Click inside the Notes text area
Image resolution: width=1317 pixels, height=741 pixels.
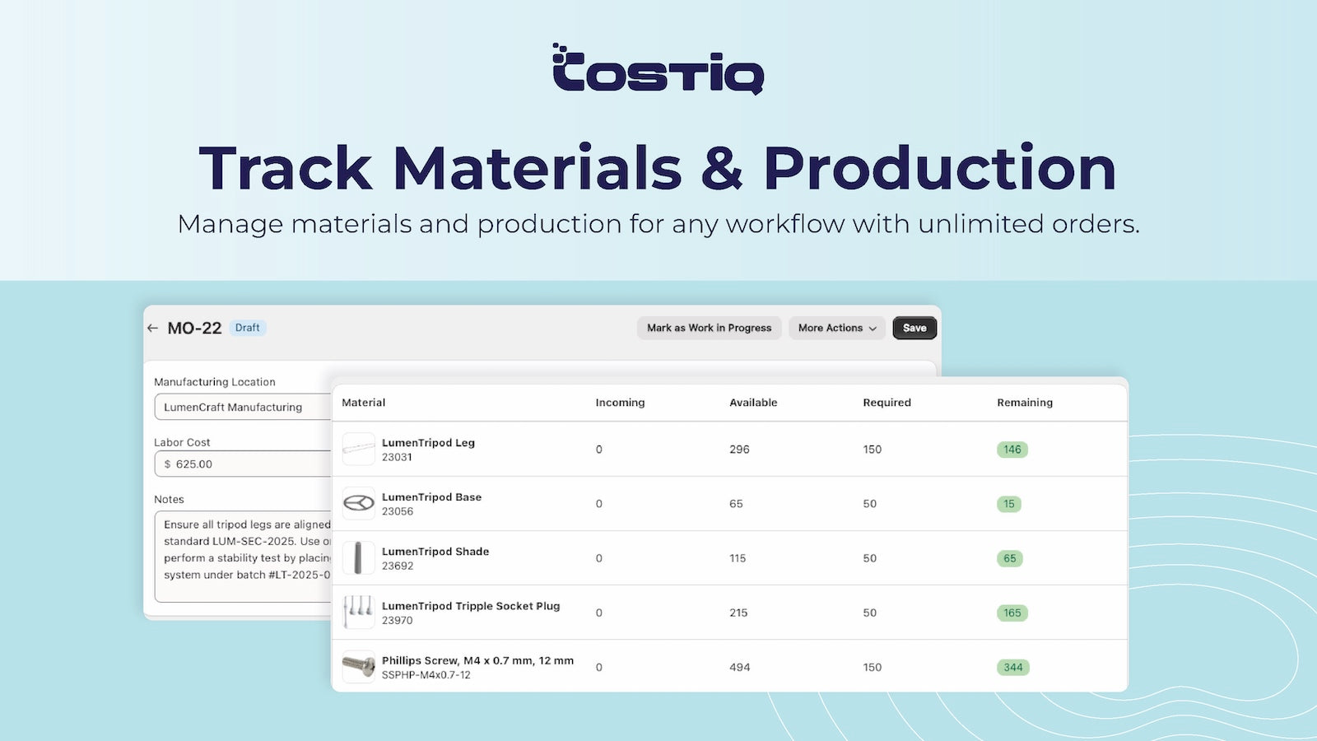(x=243, y=557)
